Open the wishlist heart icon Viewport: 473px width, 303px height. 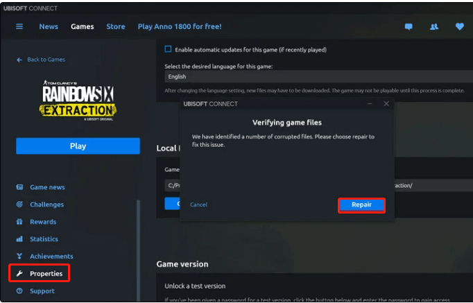pos(460,26)
